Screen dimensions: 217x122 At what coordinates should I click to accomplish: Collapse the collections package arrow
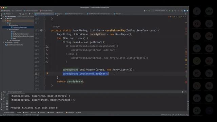7,25
